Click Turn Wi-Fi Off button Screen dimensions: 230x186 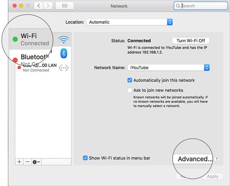(x=191, y=41)
